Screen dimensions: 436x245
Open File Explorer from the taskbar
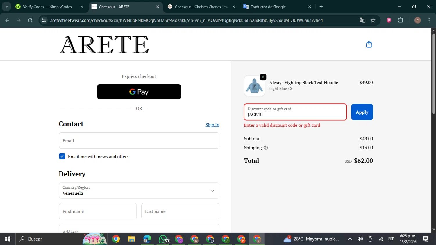pos(132,239)
